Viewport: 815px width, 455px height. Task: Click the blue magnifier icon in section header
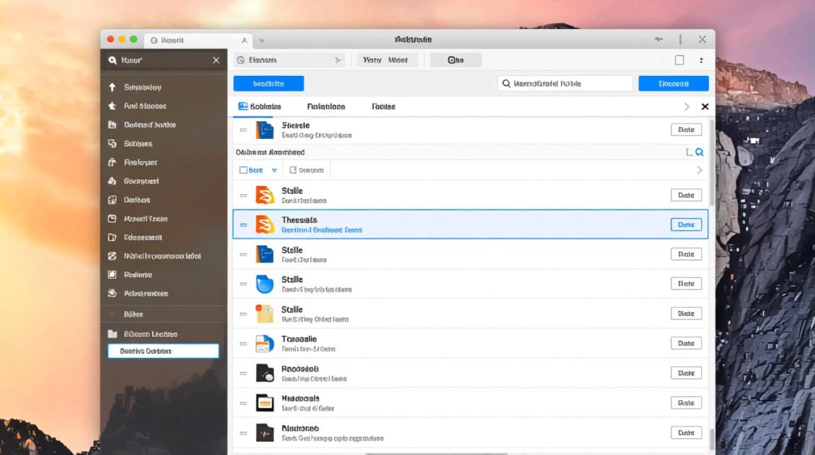click(699, 153)
